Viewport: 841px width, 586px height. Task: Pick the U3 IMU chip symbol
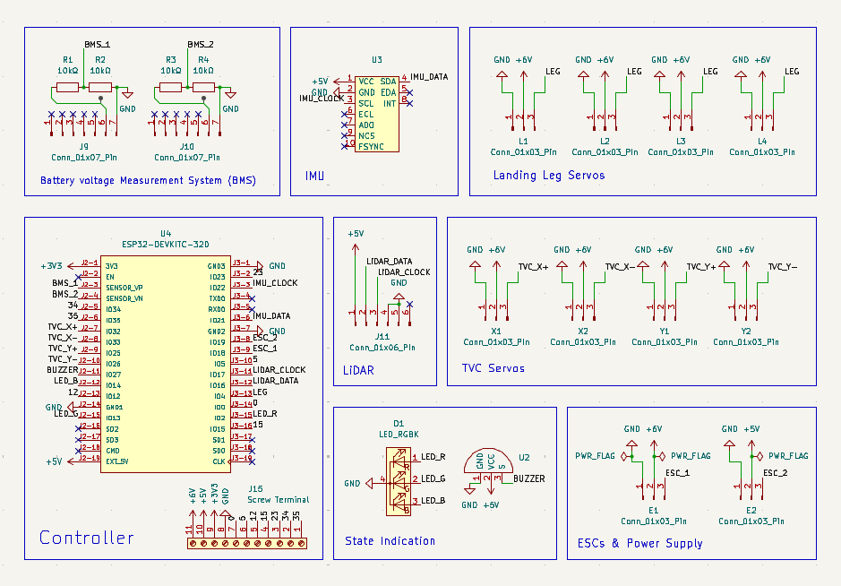(x=377, y=113)
